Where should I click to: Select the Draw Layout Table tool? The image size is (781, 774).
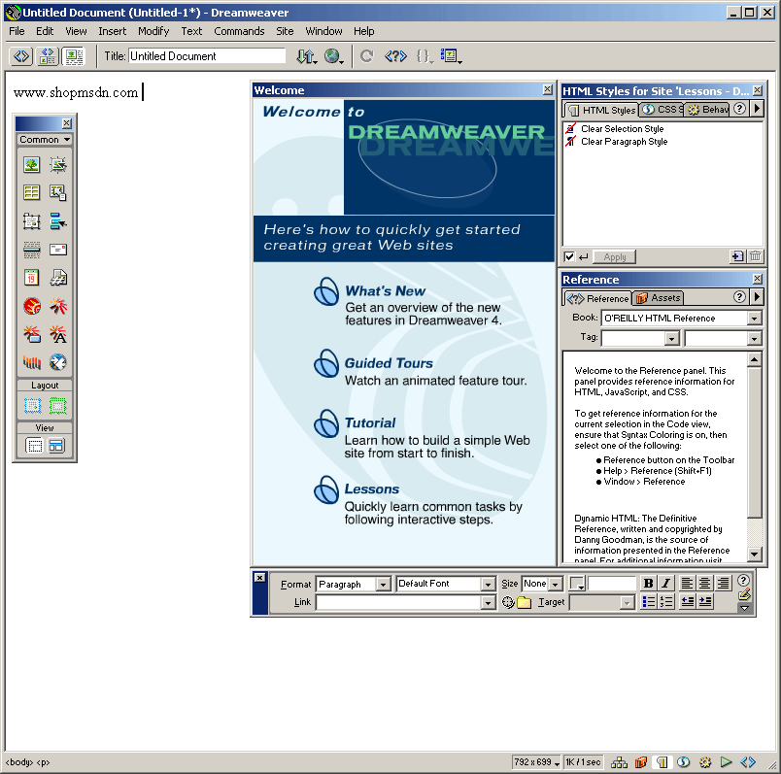point(57,406)
